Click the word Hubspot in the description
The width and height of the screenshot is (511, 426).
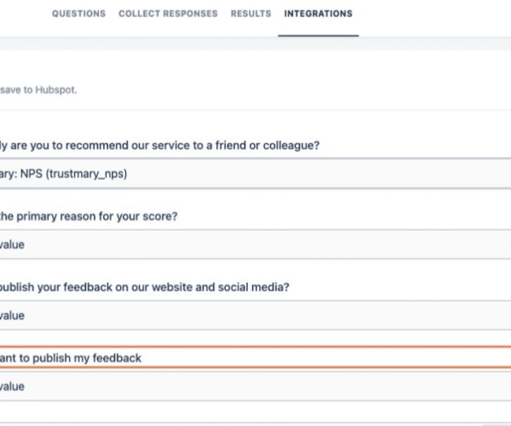point(56,90)
